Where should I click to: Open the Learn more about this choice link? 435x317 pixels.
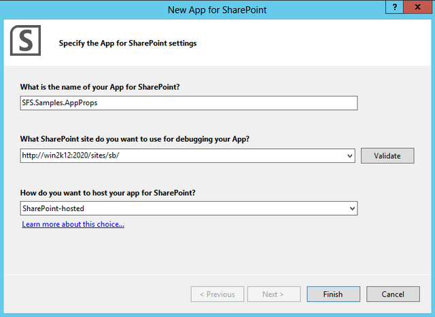pos(73,224)
